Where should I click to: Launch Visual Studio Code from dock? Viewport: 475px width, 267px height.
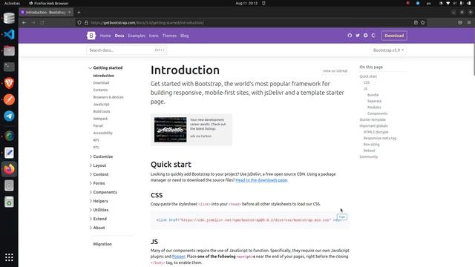(x=9, y=34)
